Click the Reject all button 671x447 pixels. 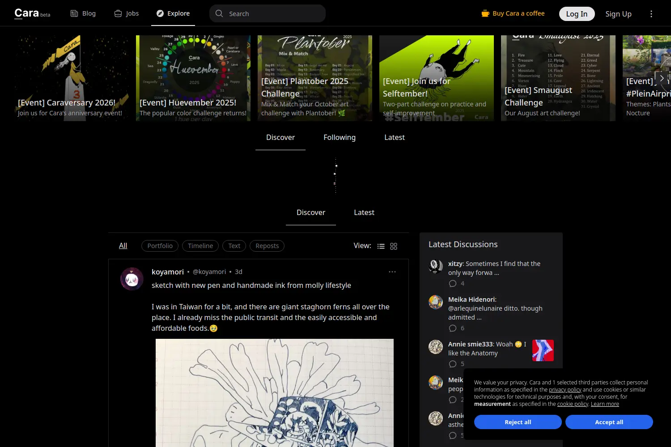point(518,422)
